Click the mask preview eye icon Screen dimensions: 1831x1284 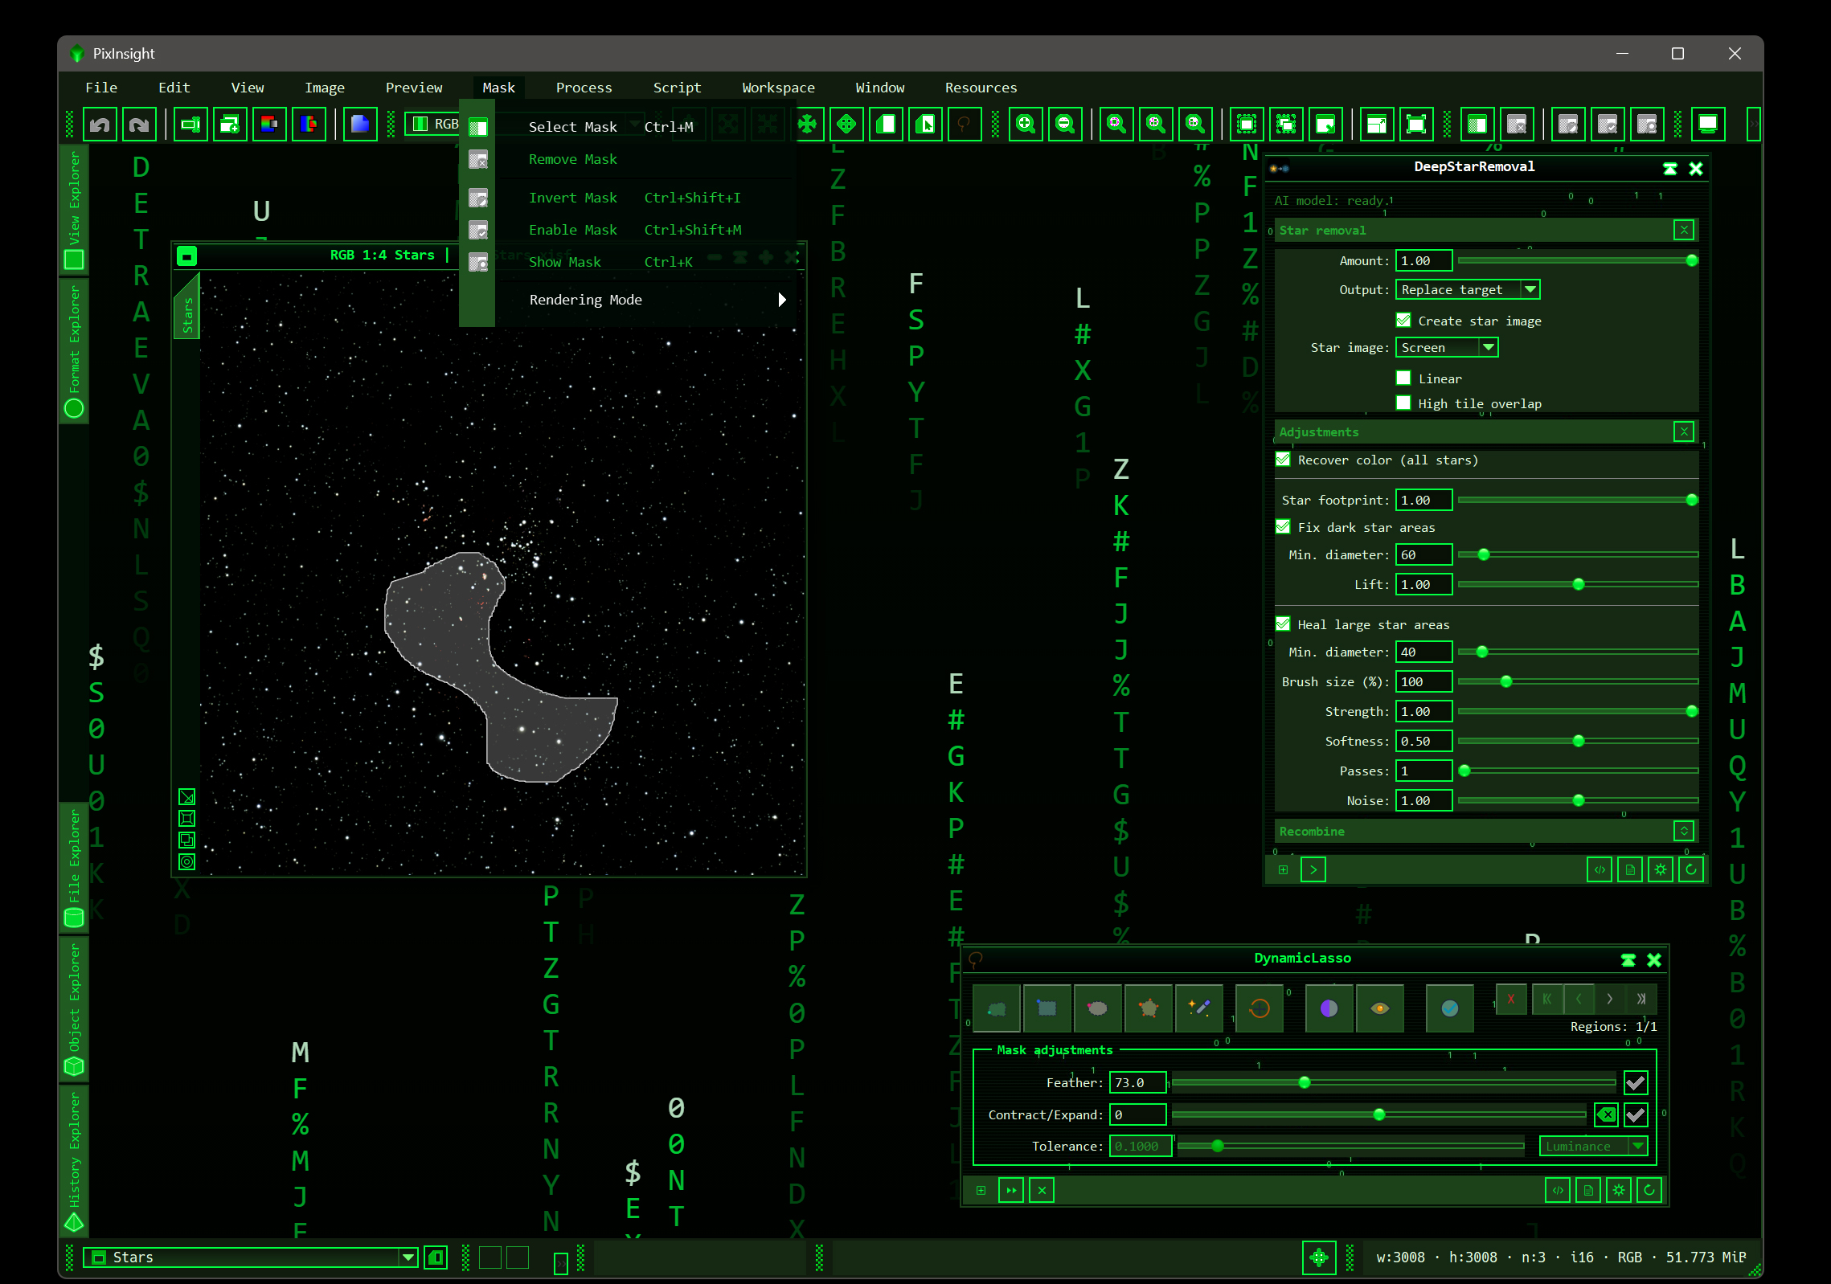click(x=1380, y=1008)
